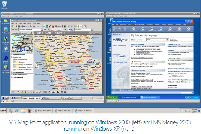Open the Road Map style dropdown
Image resolution: width=201 pixels, height=134 pixels.
pos(92,30)
